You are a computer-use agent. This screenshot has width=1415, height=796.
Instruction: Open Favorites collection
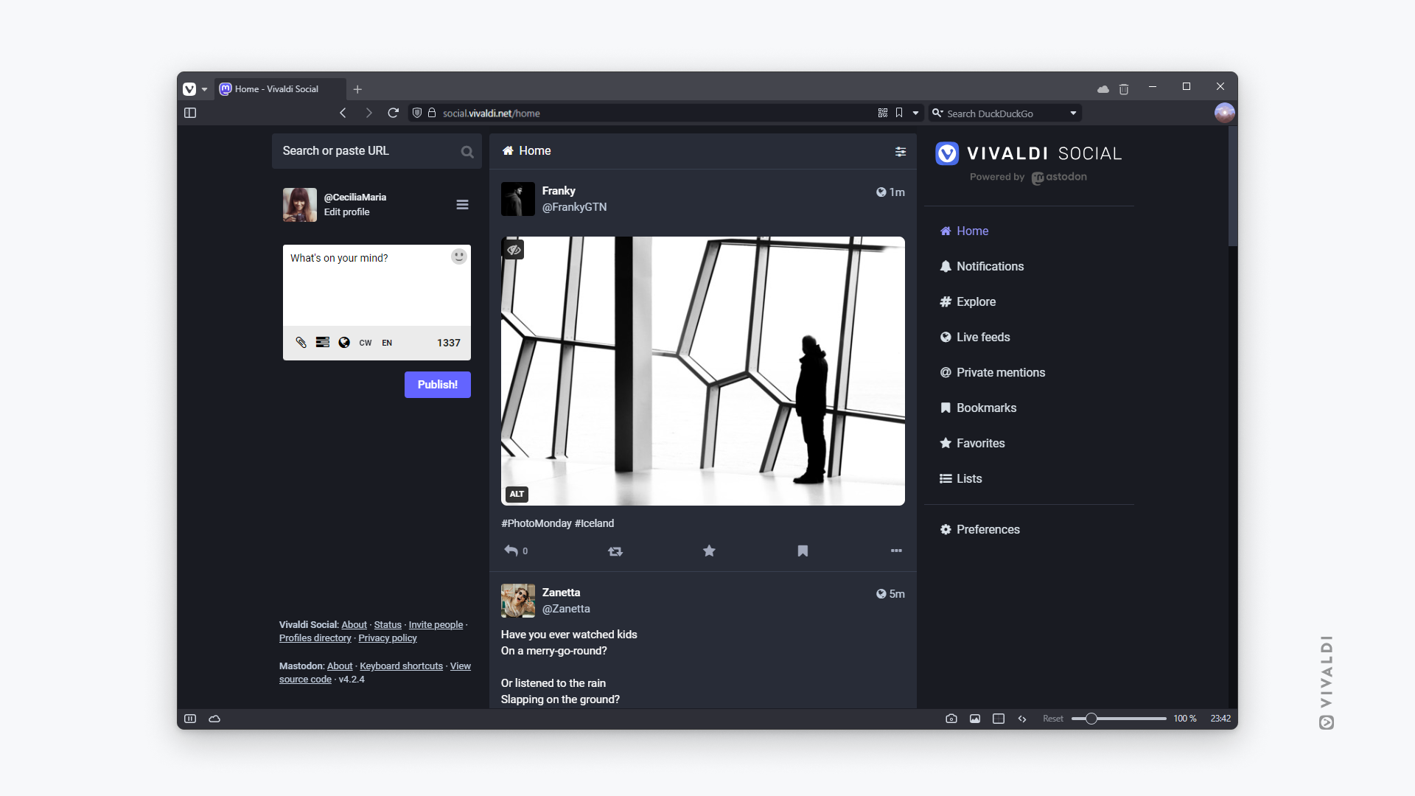(981, 442)
